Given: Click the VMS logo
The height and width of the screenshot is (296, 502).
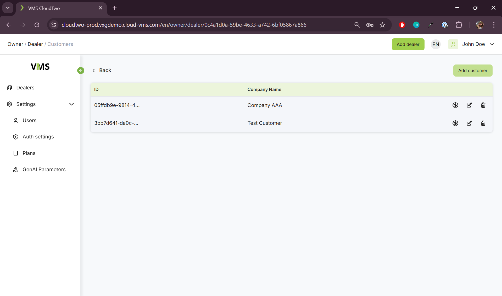Looking at the screenshot, I should tap(40, 67).
